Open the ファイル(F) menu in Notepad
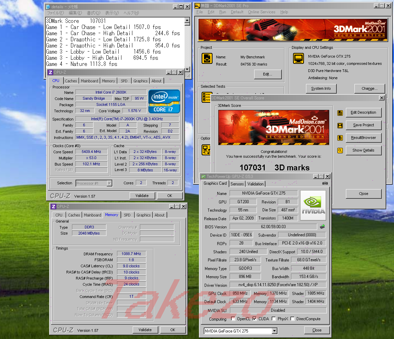The width and height of the screenshot is (394, 339). coord(55,13)
